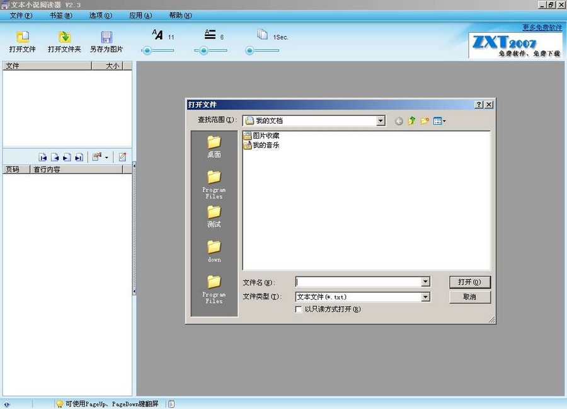The height and width of the screenshot is (409, 567).
Task: Open the Desktop shortcut in places bar
Action: coord(214,146)
